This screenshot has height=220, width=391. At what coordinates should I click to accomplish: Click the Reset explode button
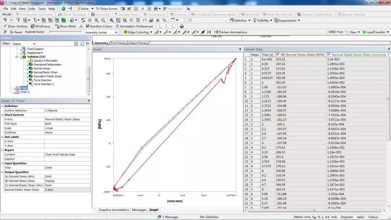[16, 32]
